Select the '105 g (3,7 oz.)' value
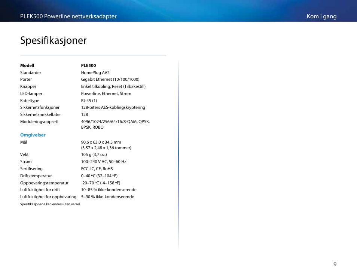Image resolution: width=357 pixels, height=276 pixels. click(x=94, y=154)
